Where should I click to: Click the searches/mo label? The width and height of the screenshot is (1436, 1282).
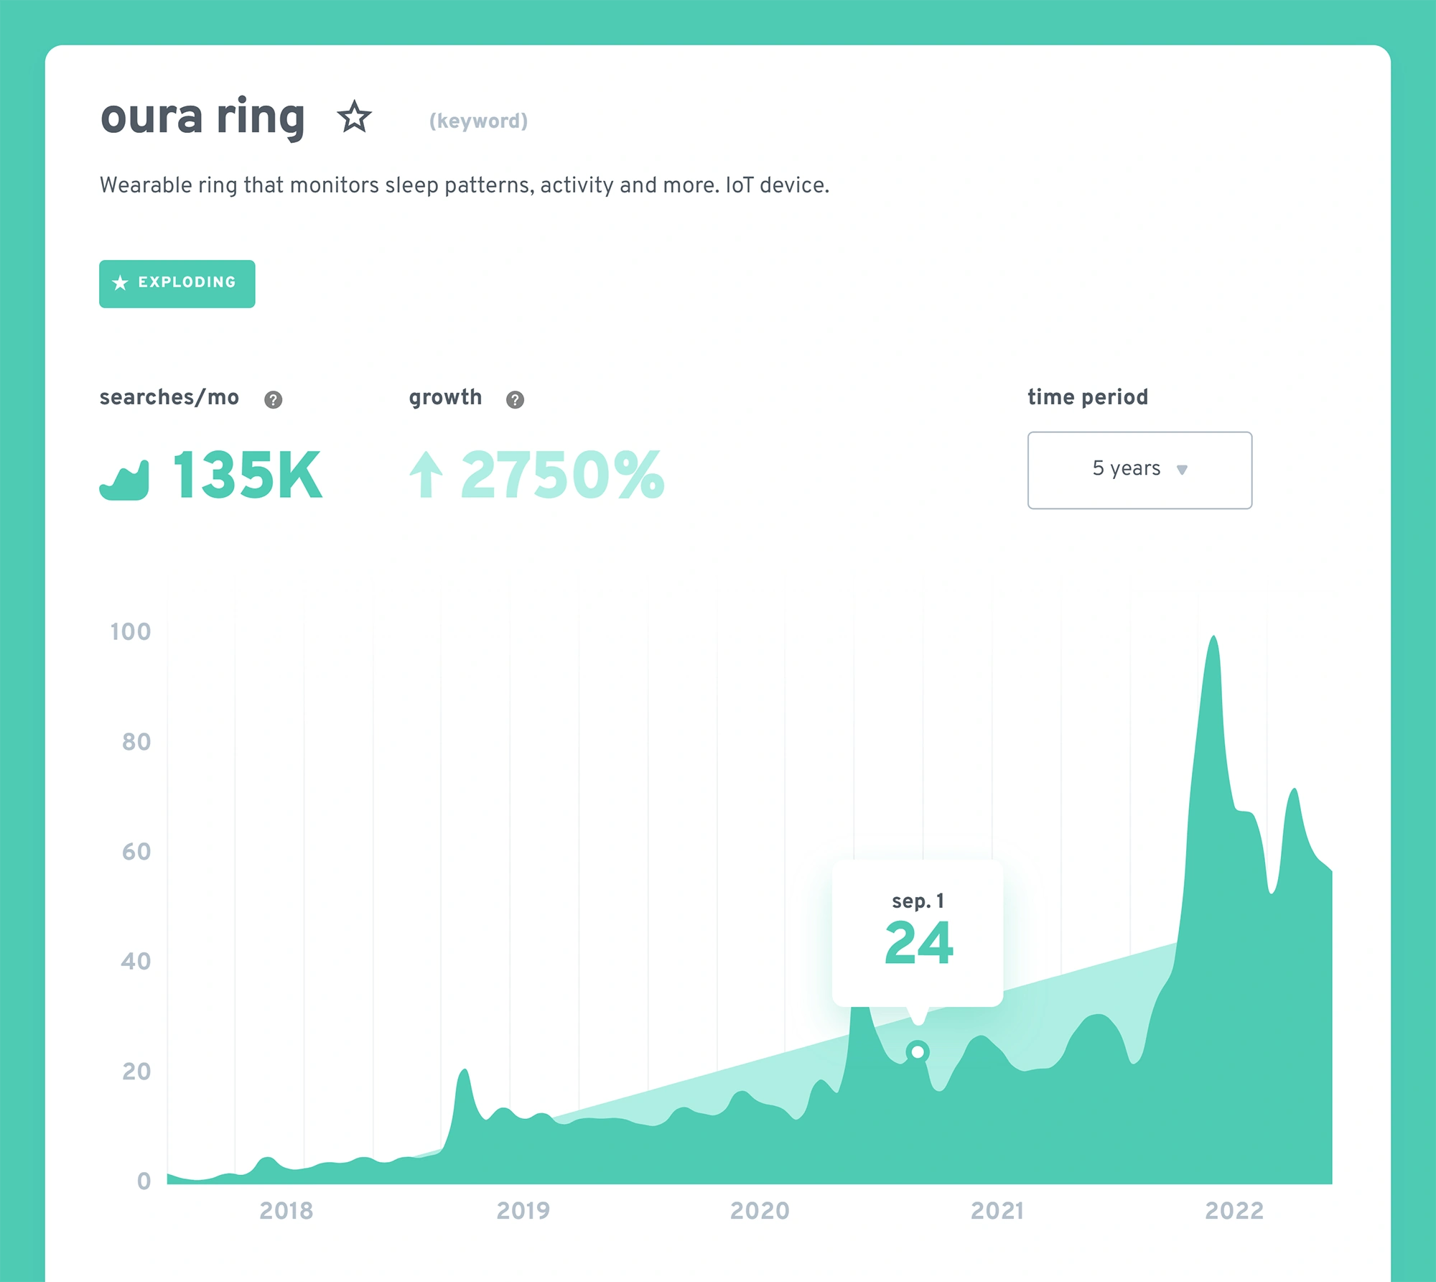click(169, 397)
